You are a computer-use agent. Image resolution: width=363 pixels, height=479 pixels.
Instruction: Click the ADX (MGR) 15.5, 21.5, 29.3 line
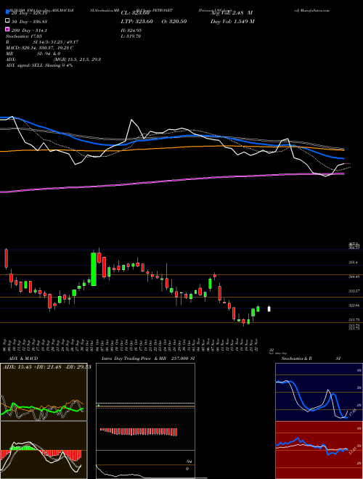[x=53, y=60]
